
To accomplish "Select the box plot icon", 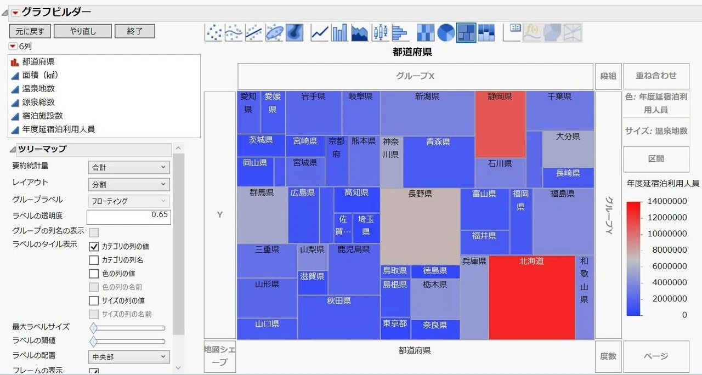I will click(x=380, y=33).
